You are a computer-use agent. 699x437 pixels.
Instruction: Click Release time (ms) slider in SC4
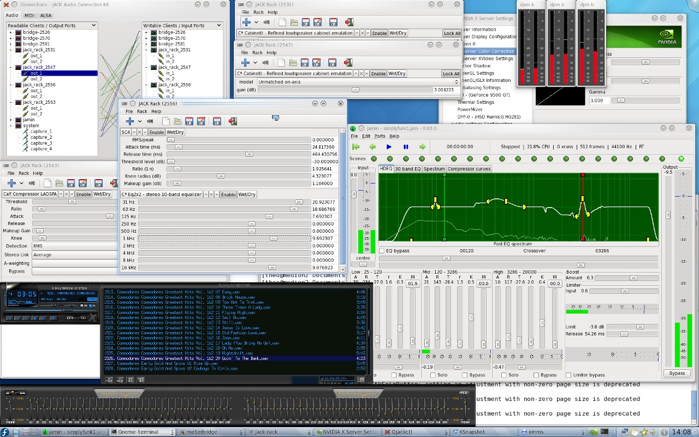click(x=239, y=155)
